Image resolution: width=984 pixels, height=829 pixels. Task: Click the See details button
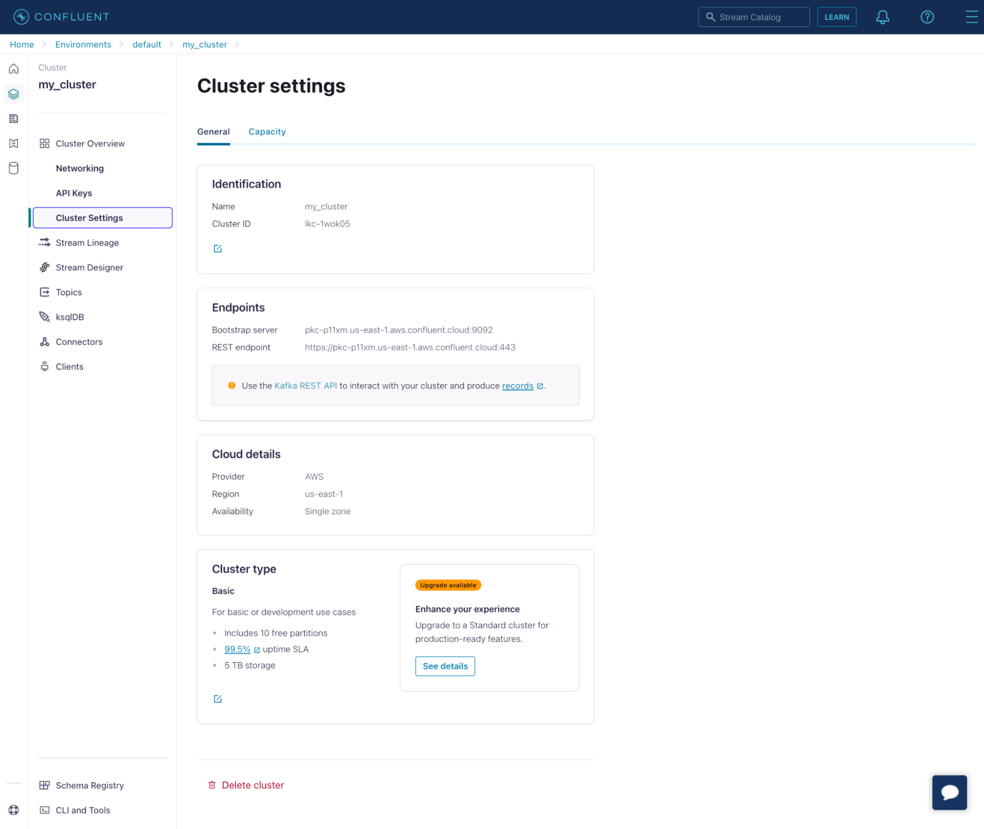click(444, 666)
